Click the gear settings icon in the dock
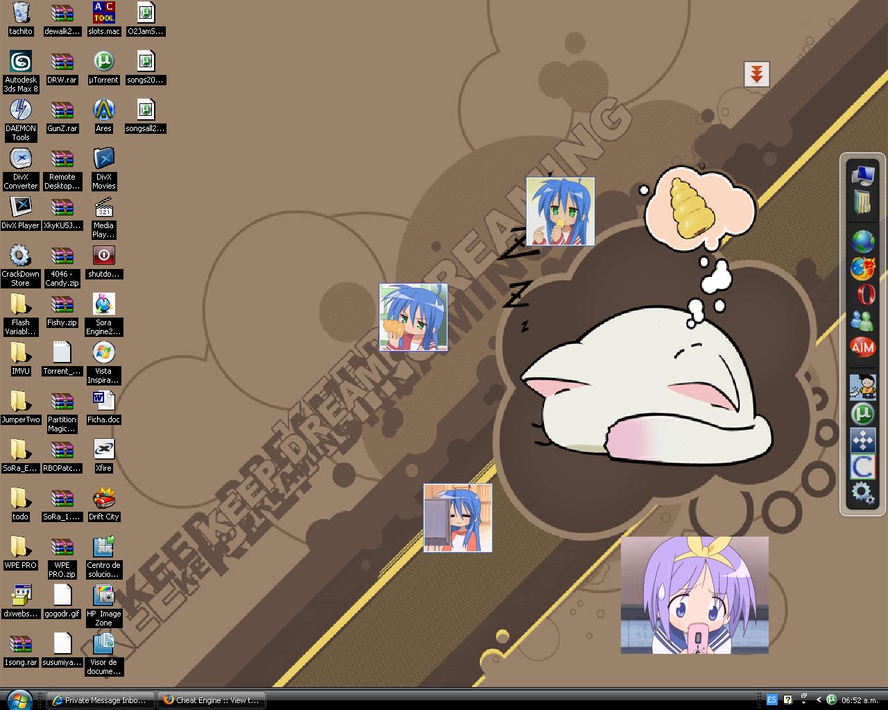 point(863,493)
